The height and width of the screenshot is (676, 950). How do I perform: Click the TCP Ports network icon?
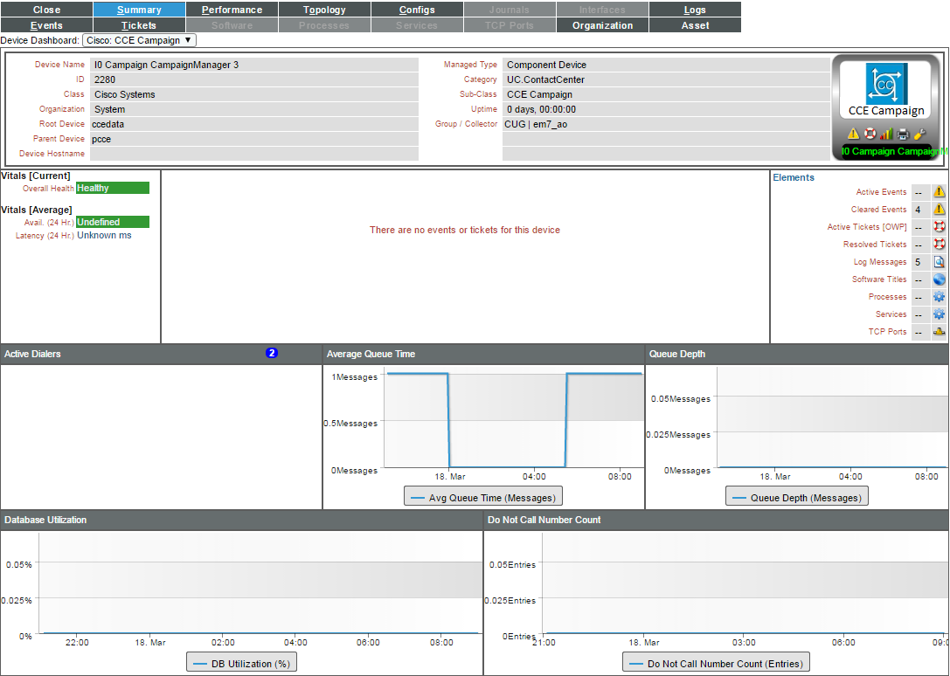click(x=940, y=332)
